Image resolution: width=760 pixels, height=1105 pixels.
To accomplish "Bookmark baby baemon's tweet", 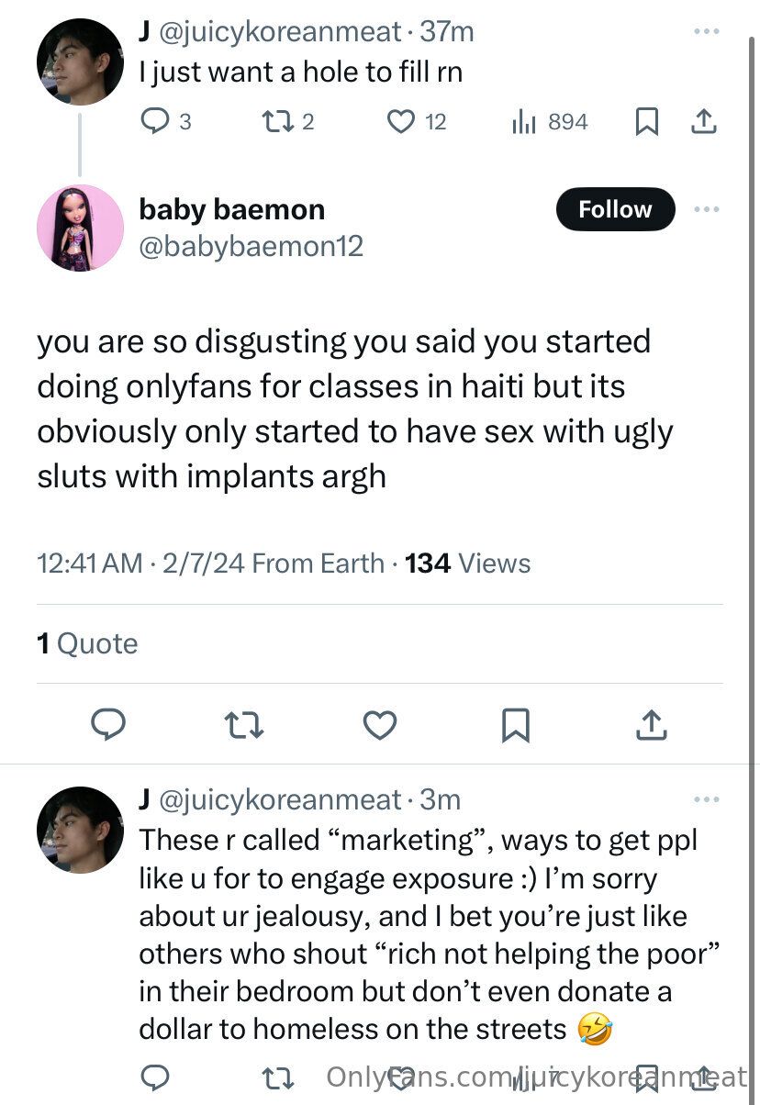I will coord(515,725).
